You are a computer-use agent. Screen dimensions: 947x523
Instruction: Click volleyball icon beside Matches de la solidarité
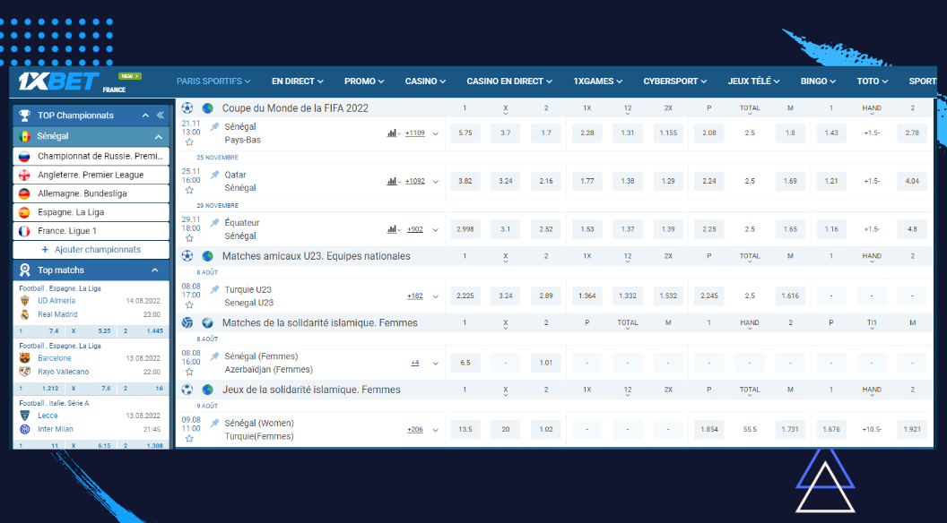click(187, 322)
